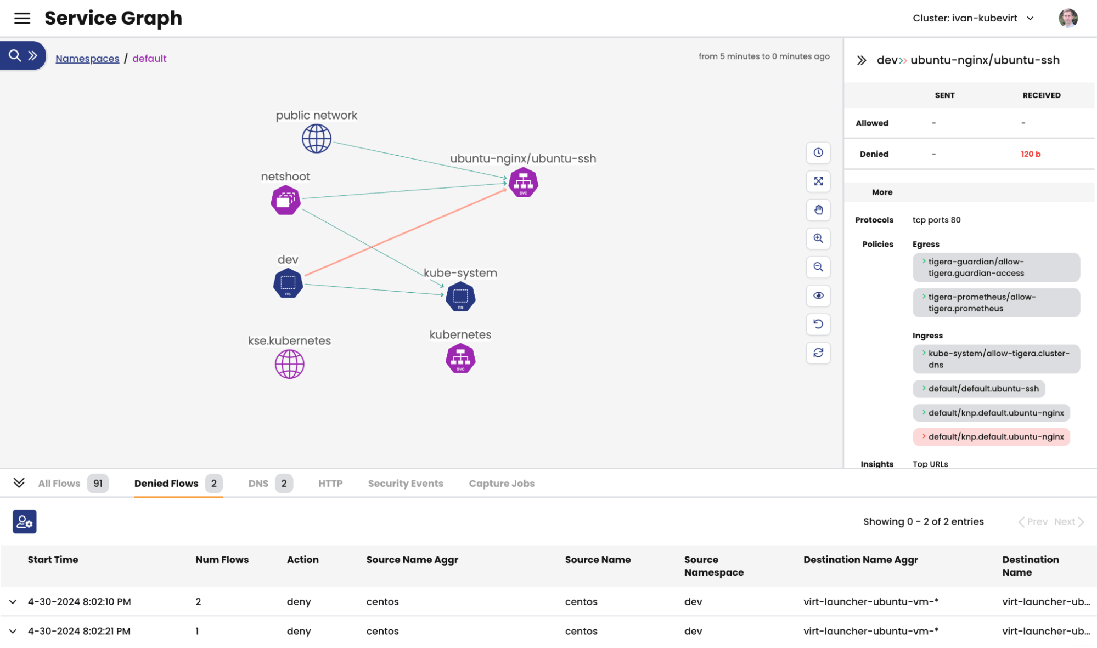
Task: Activate the pan hand tool
Action: (818, 209)
